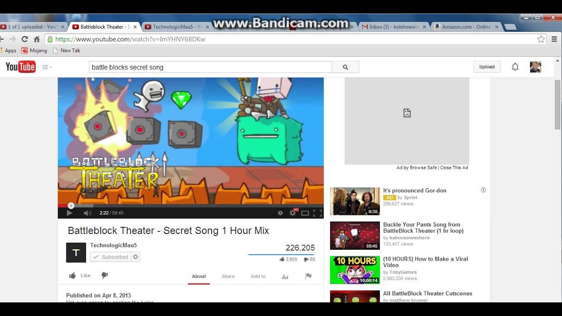Switch to the Gmail Inbox tab

click(394, 27)
